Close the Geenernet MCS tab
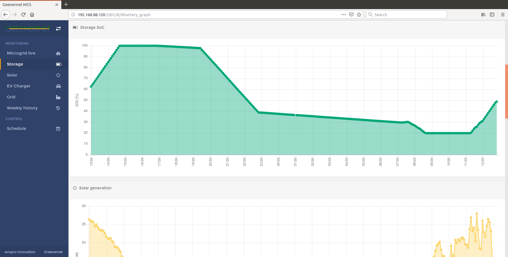This screenshot has height=257, width=508. click(x=57, y=5)
